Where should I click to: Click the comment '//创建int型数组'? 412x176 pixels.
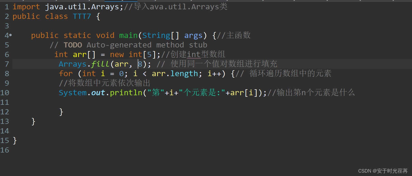193,54
